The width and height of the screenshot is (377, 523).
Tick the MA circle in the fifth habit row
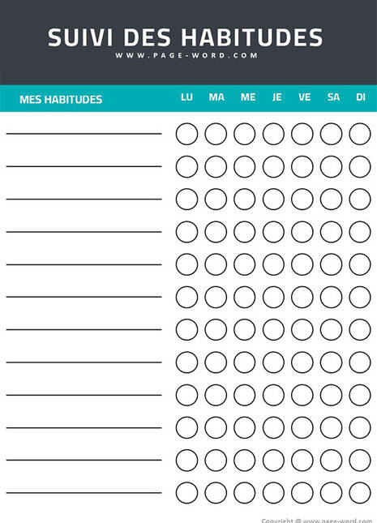click(216, 264)
